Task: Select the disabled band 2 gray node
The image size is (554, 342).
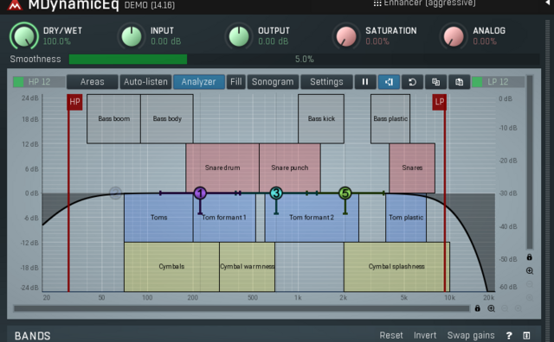Action: click(115, 193)
